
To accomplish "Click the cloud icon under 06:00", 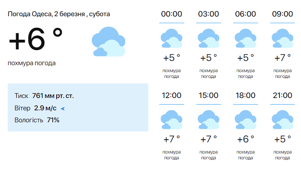I will click(246, 38).
